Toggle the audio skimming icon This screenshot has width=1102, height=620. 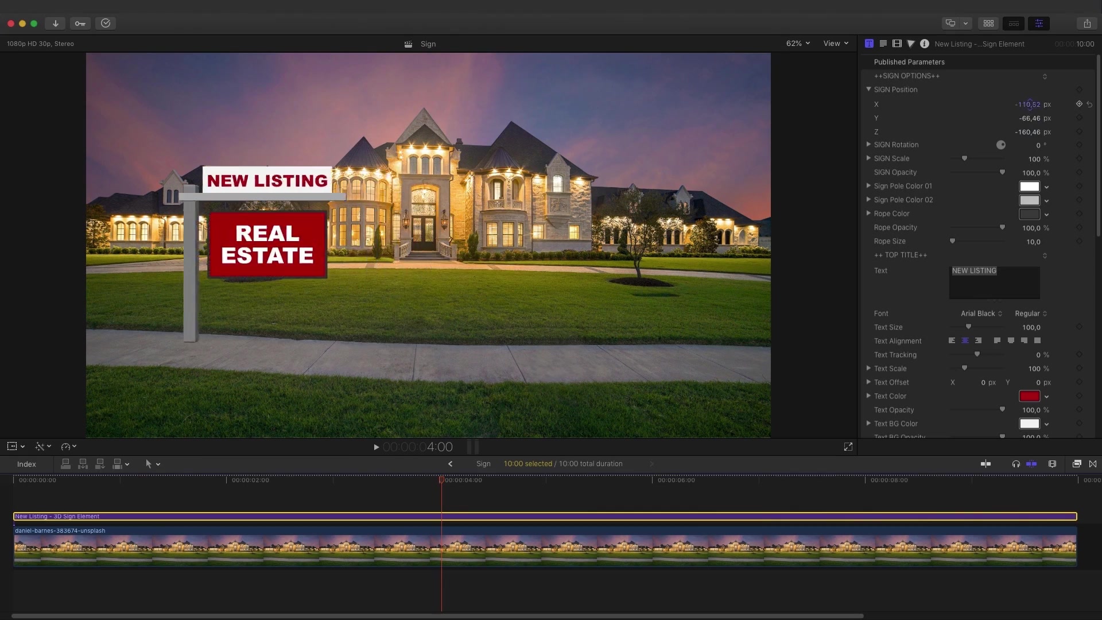tap(1015, 464)
